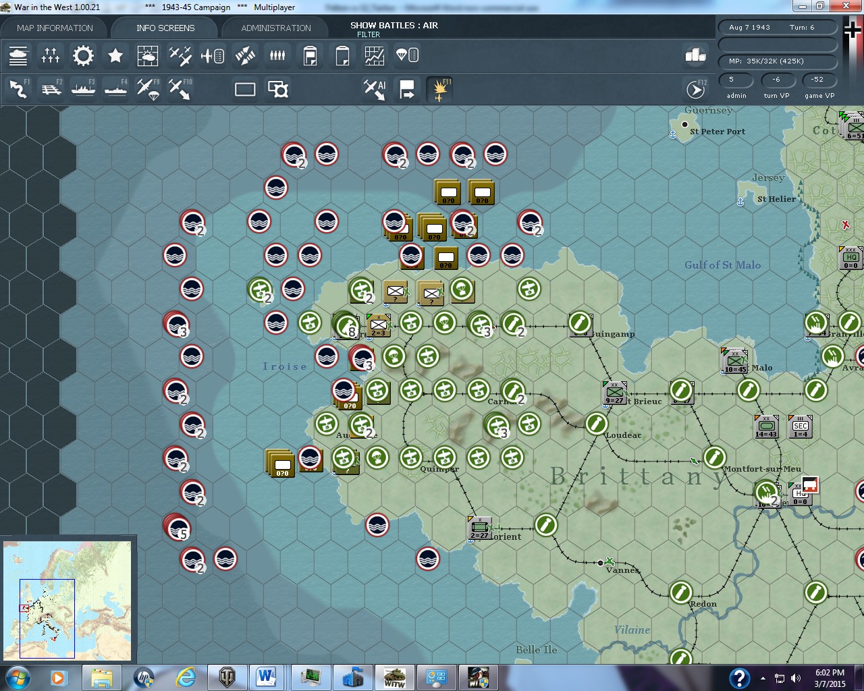Open the weather map icon
The height and width of the screenshot is (691, 864).
(148, 55)
